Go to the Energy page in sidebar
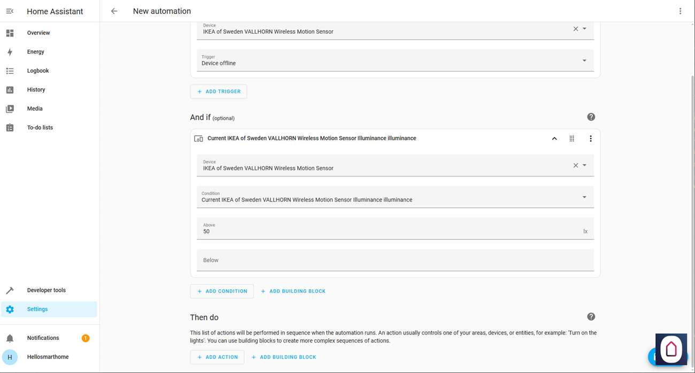The height and width of the screenshot is (373, 695). 36,52
